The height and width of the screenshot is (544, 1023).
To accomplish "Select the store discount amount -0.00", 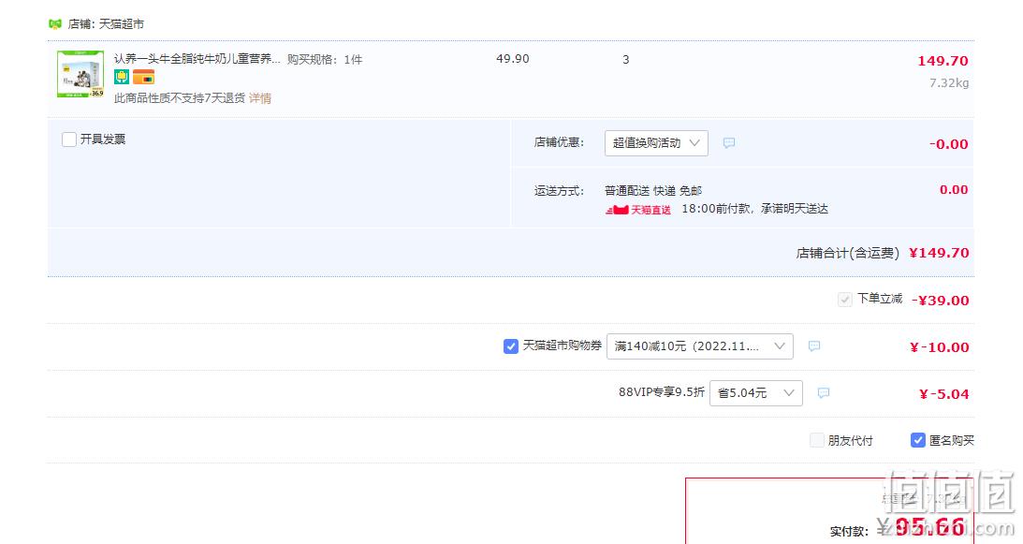I will pos(949,144).
